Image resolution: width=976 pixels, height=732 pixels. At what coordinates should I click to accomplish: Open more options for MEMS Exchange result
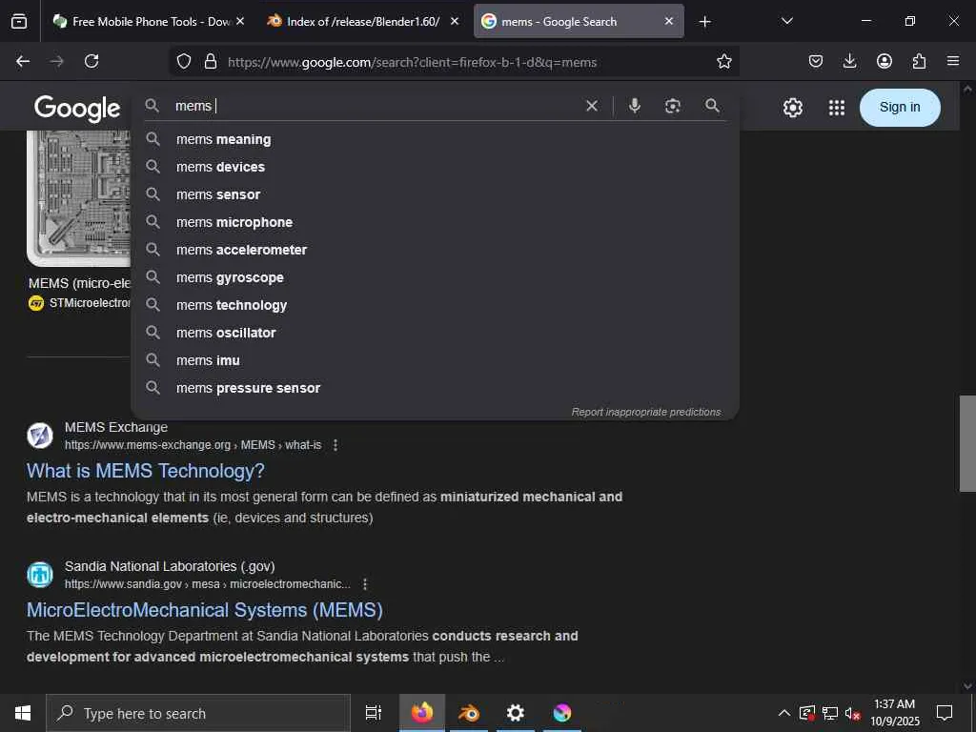(x=335, y=445)
